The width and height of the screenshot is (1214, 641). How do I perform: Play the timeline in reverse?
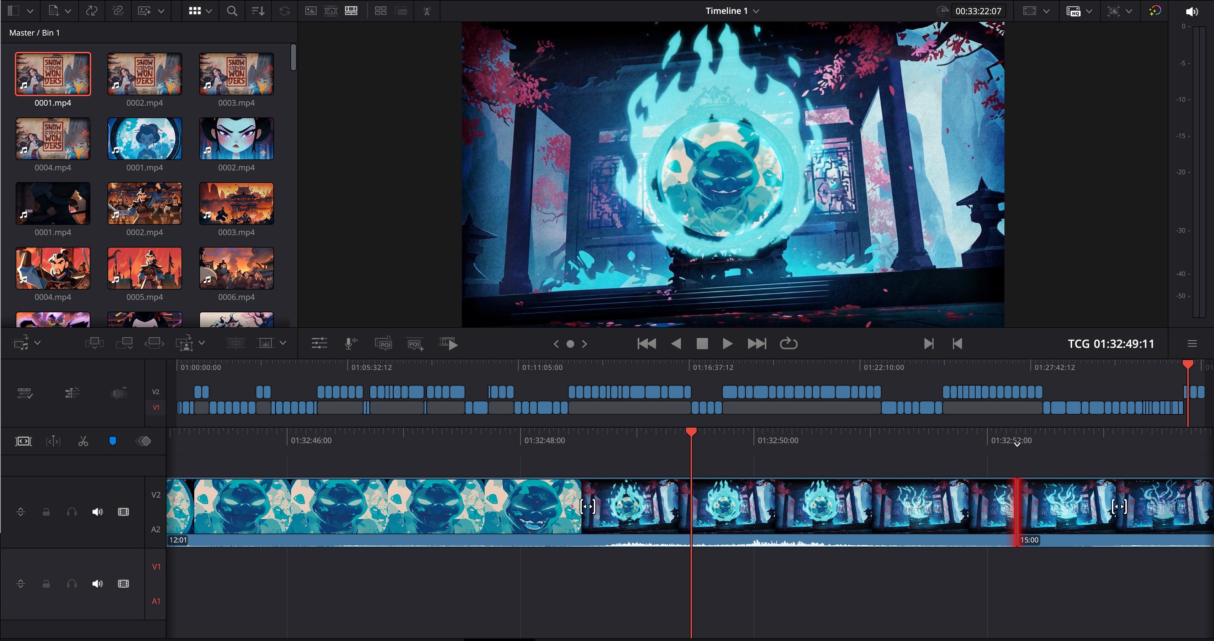tap(676, 344)
